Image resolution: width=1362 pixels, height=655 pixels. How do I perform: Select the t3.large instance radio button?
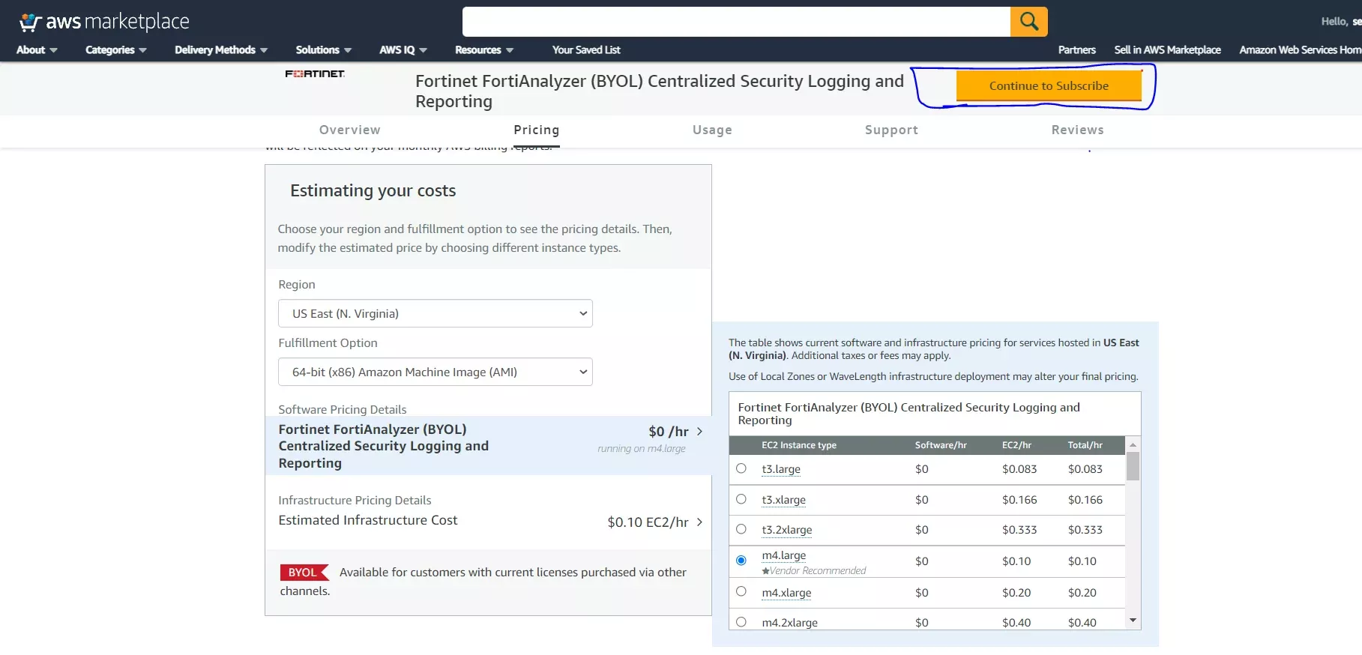[x=741, y=468]
